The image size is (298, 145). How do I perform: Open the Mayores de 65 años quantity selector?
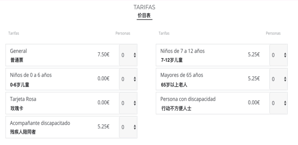[x=279, y=79]
